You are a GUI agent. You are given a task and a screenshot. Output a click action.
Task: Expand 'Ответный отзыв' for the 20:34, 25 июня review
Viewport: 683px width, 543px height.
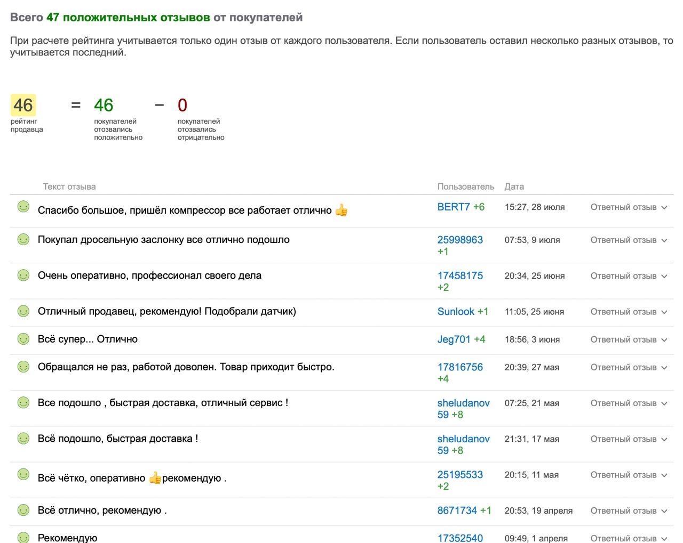point(629,276)
